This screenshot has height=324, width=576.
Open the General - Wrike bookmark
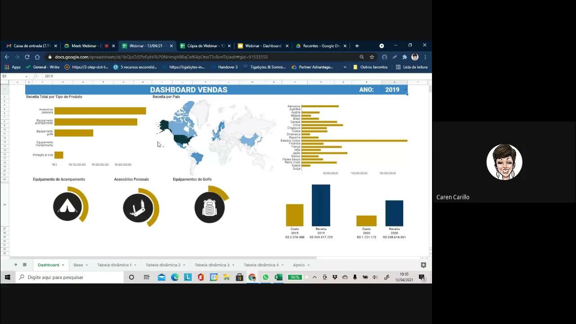[x=42, y=67]
